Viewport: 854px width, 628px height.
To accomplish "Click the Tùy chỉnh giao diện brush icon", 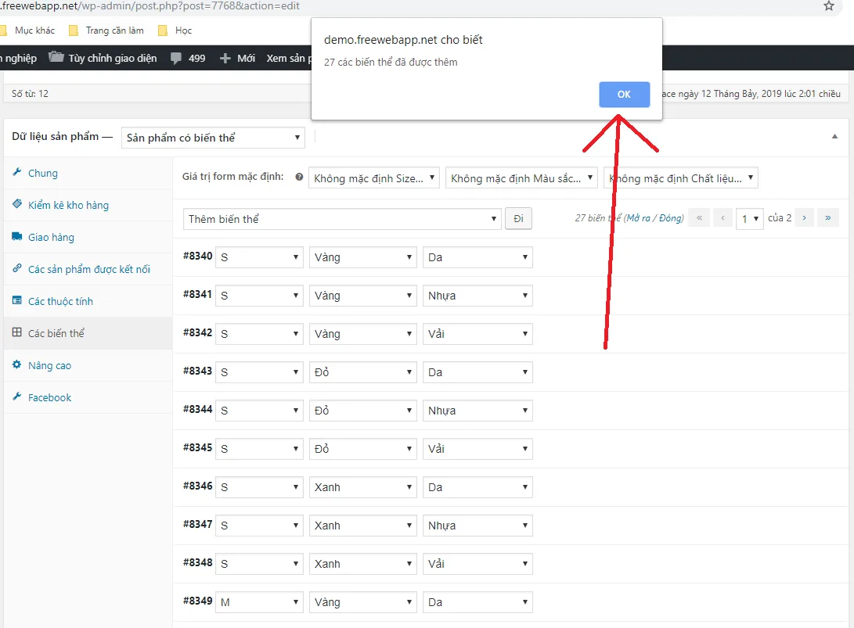I will 56,57.
